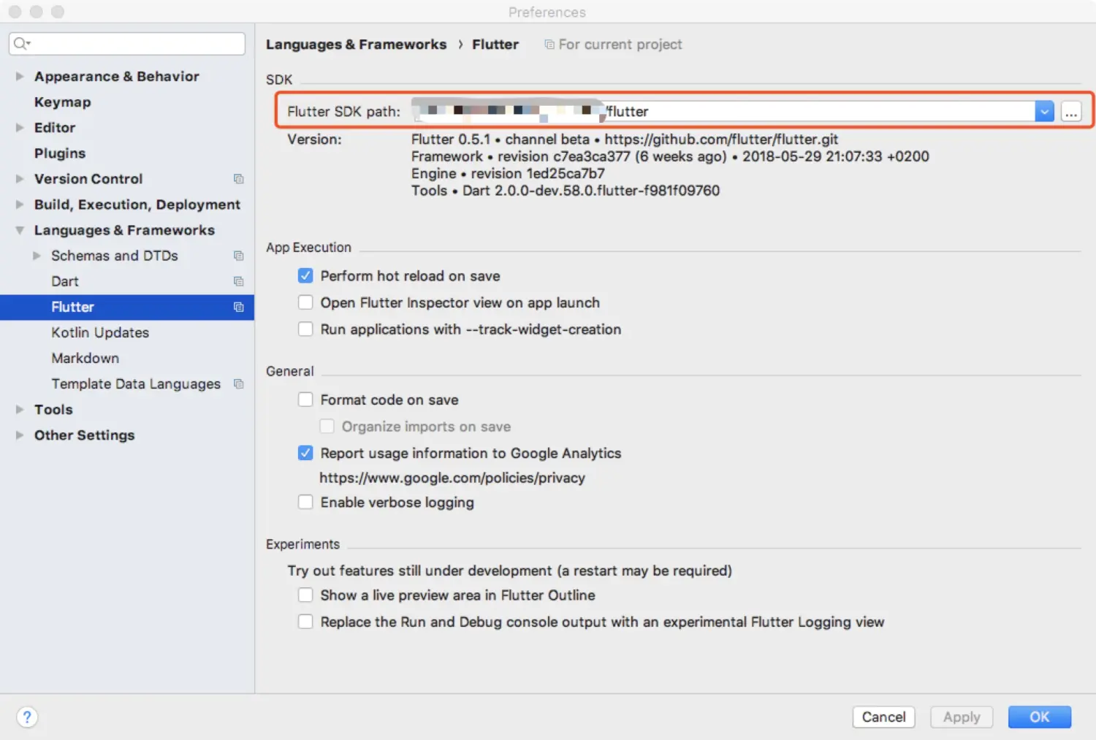Click project-level icon beside Version Control
This screenshot has height=740, width=1096.
coord(238,179)
